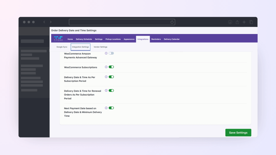This screenshot has width=276, height=155.
Task: Go to the Google Sync sub-tab
Action: point(62,47)
